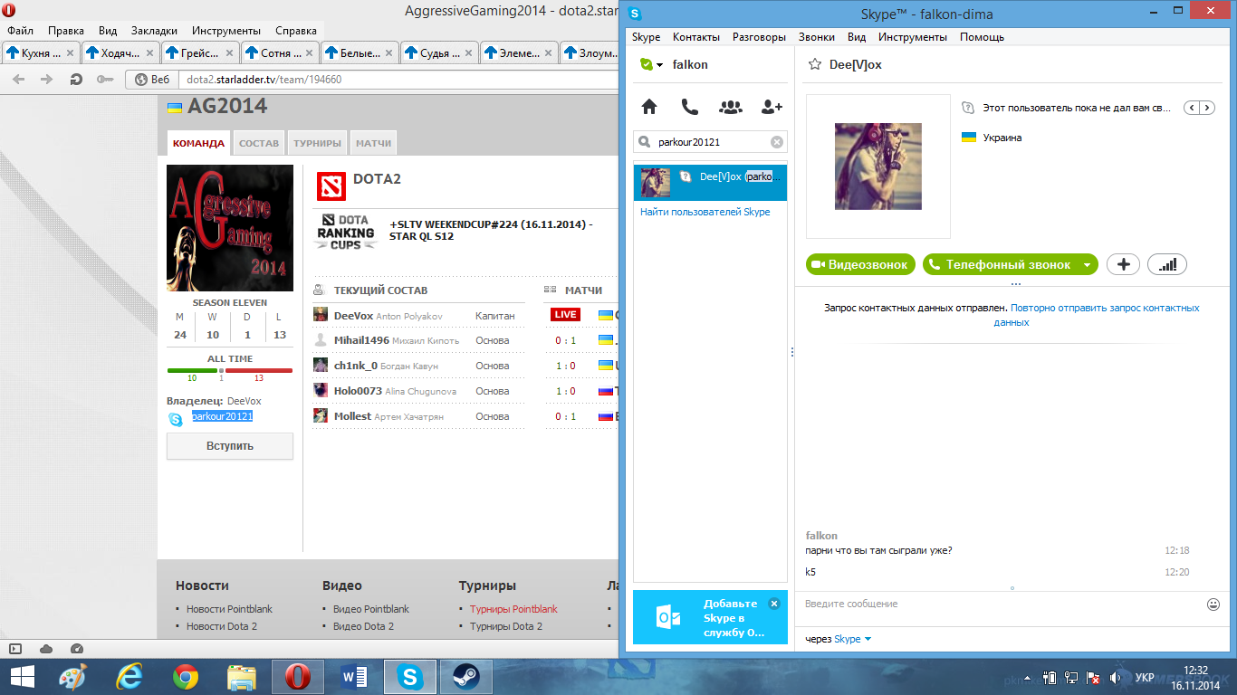Create a group via the people icon

pyautogui.click(x=730, y=107)
